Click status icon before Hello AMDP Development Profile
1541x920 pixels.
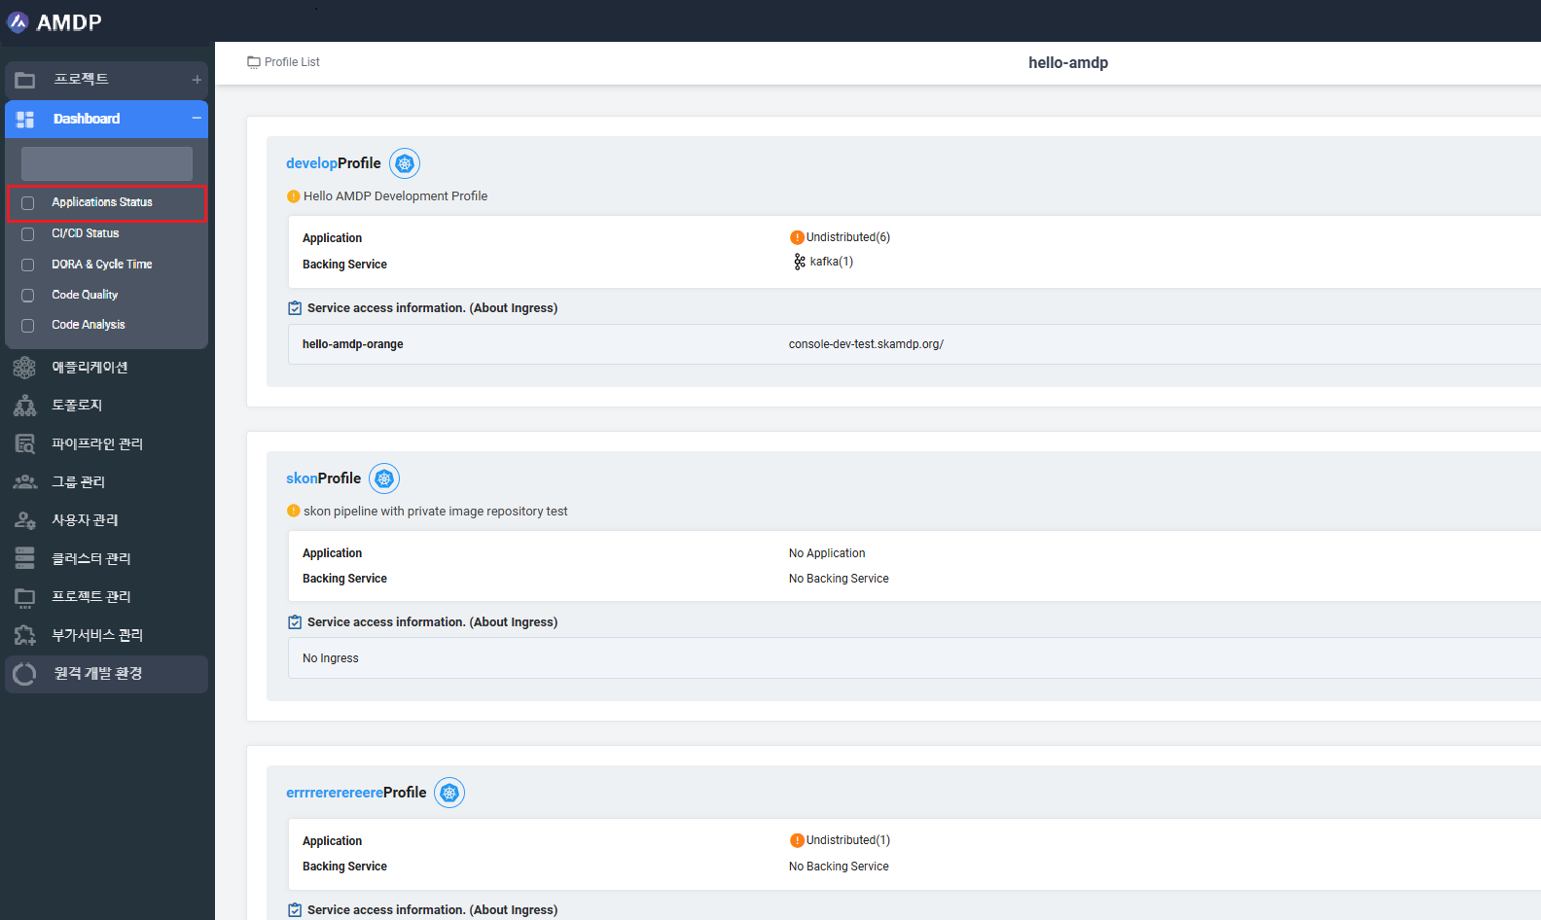(x=293, y=196)
